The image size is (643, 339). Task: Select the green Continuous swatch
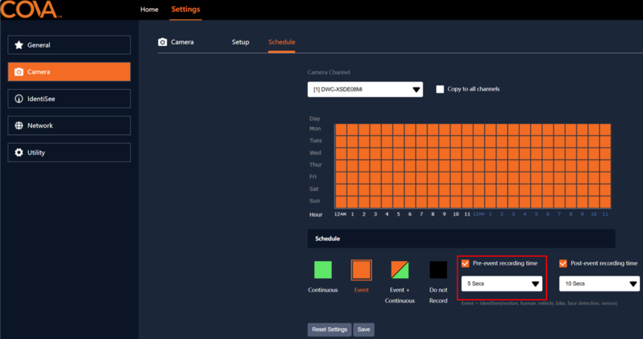[x=323, y=270]
